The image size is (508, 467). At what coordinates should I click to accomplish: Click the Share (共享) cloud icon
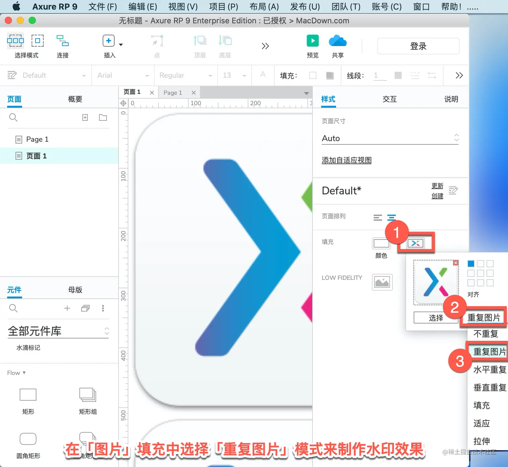[x=338, y=41]
